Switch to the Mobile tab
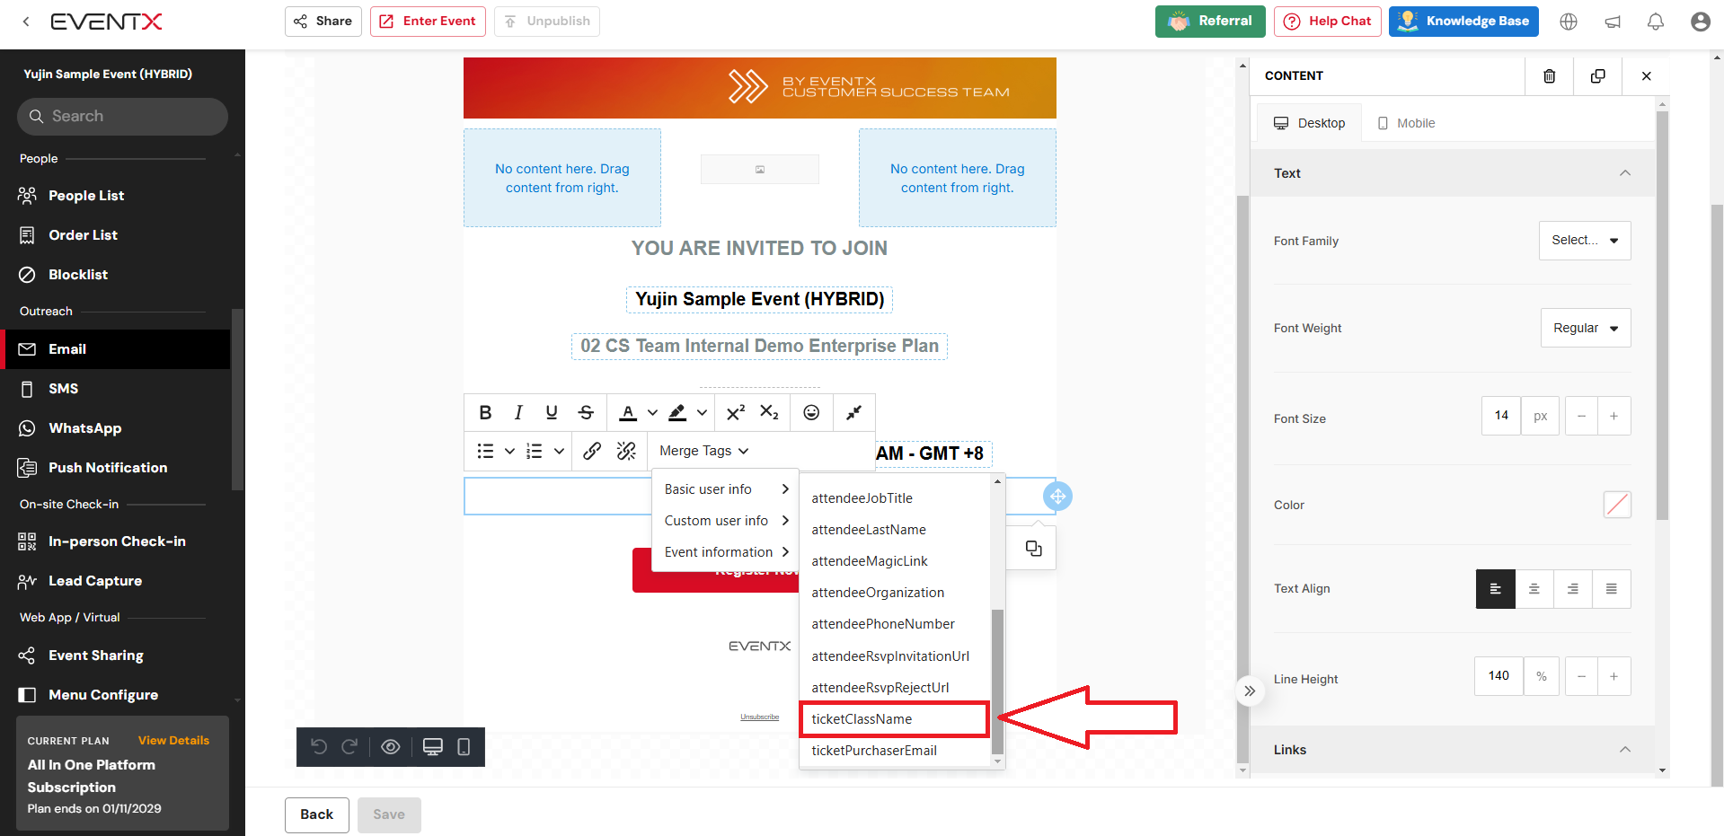Image resolution: width=1724 pixels, height=836 pixels. coord(1407,123)
